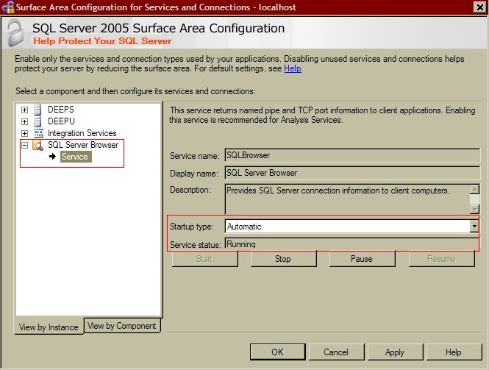489x370 pixels.
Task: Click the DEEPU server instance icon
Action: pos(38,121)
